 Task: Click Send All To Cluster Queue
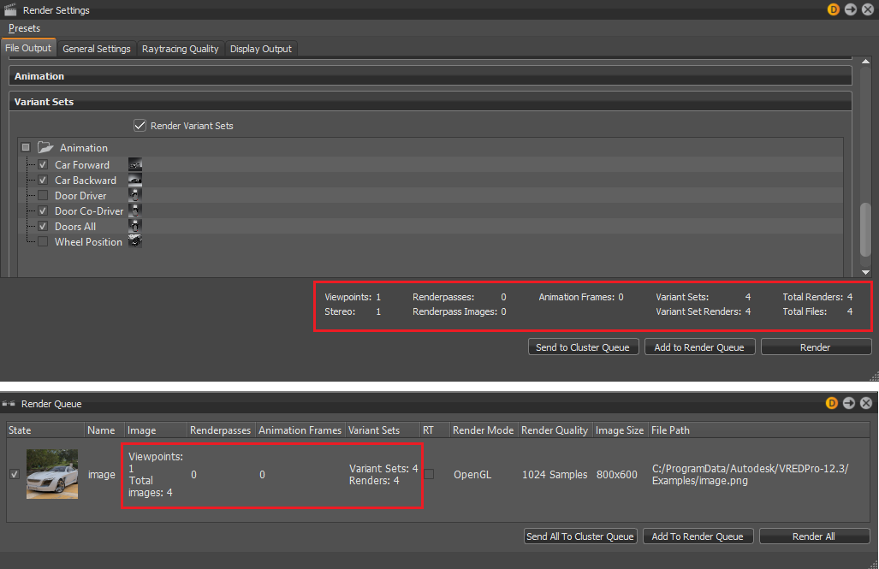point(579,536)
